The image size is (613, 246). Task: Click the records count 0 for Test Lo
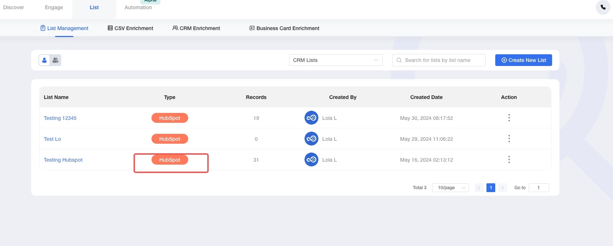(256, 139)
